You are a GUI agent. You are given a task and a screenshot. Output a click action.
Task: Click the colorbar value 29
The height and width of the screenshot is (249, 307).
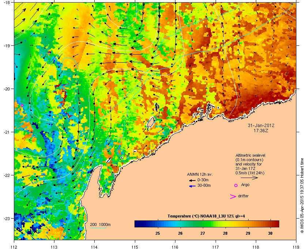coord(248,233)
